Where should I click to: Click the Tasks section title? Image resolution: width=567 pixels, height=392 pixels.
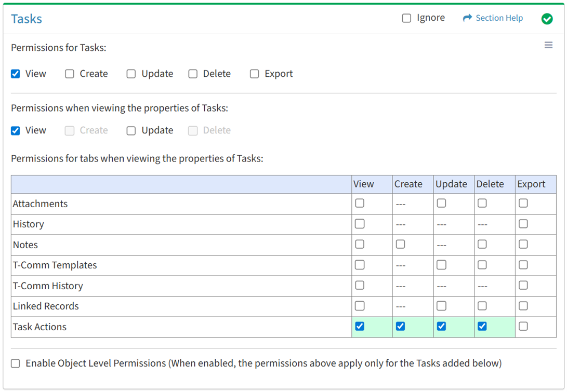point(27,19)
